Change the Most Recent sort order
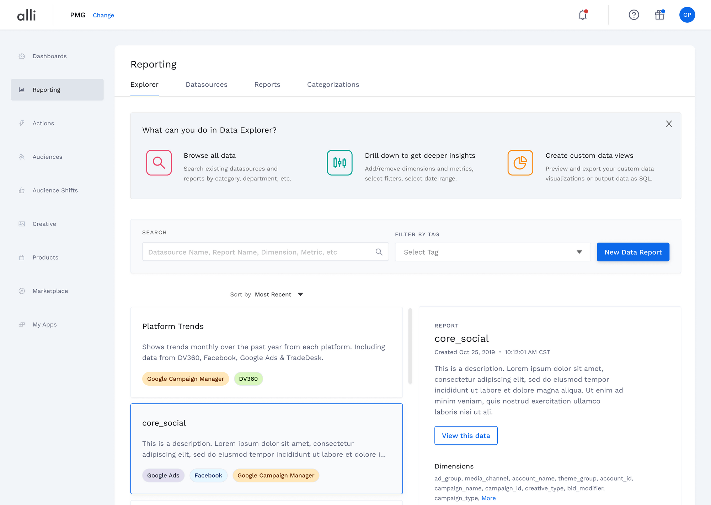 pos(278,294)
